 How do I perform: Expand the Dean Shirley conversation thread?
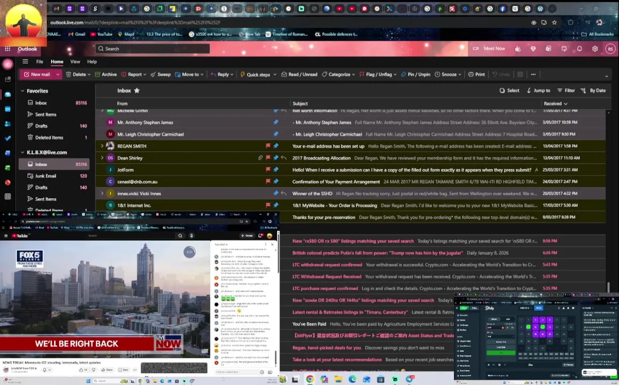(102, 158)
